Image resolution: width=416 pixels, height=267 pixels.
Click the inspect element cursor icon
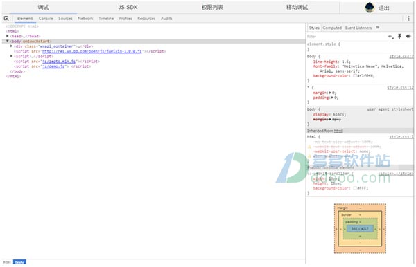click(x=6, y=18)
